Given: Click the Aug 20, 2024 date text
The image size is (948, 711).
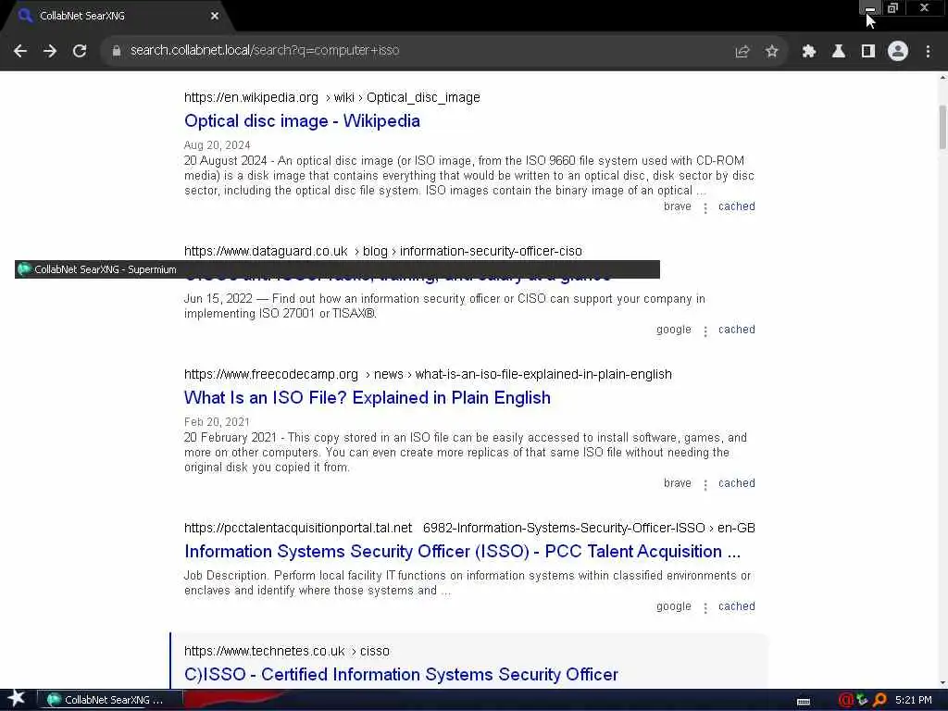Looking at the screenshot, I should click(x=217, y=145).
